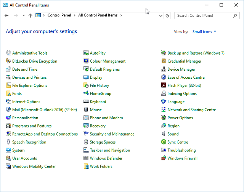
Task: Select the Device Manager icon
Action: click(x=164, y=69)
